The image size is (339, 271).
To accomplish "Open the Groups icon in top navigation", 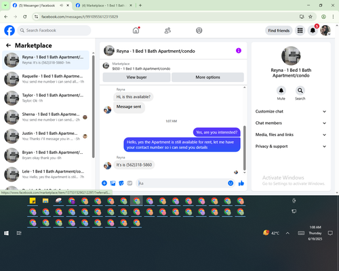I will [199, 30].
